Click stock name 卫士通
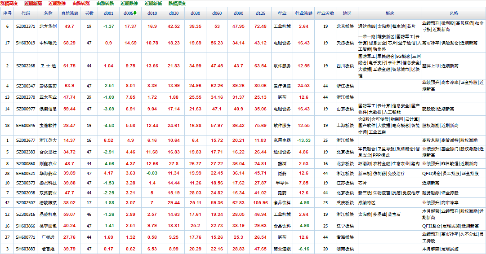 (x=48, y=66)
